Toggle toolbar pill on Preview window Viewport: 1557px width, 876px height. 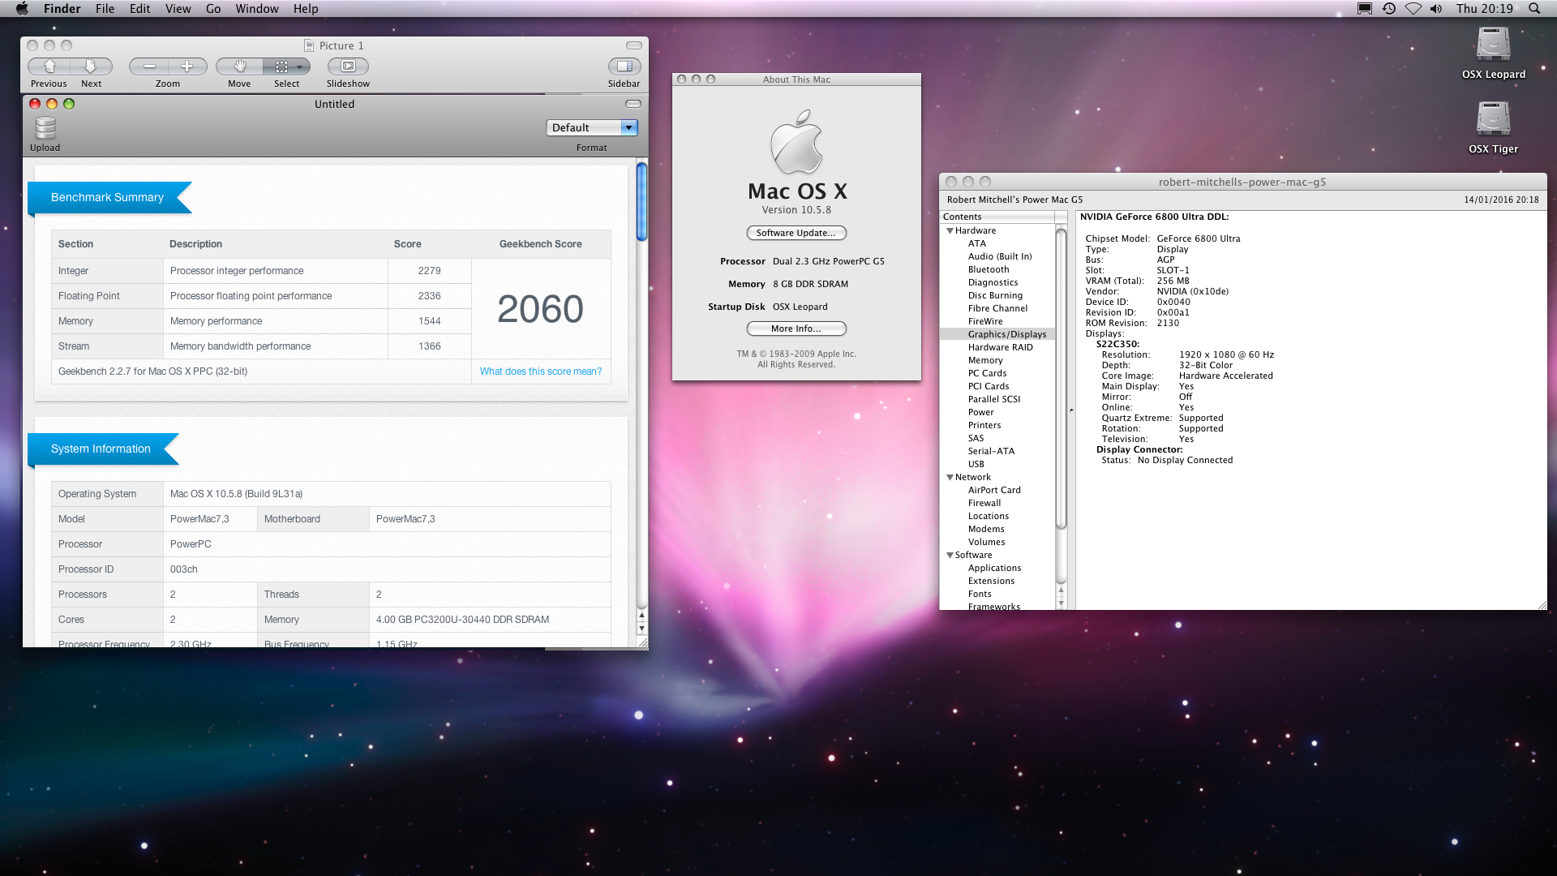tap(634, 45)
